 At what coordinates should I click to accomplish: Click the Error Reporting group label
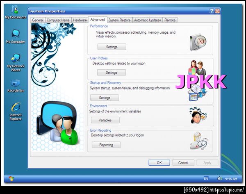tap(100, 130)
